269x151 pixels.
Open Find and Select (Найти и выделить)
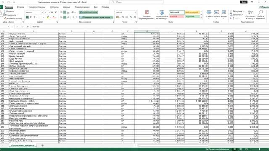tap(261, 15)
